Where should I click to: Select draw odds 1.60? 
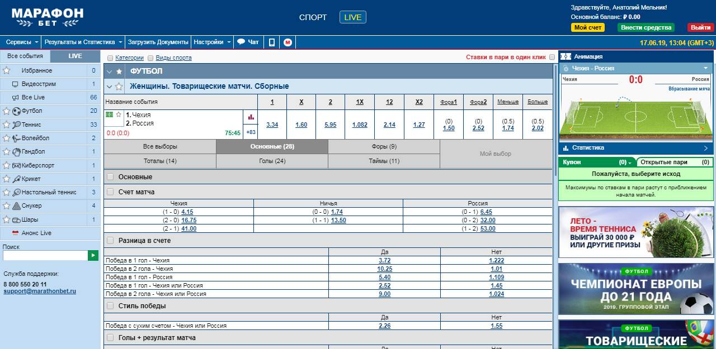coord(301,125)
